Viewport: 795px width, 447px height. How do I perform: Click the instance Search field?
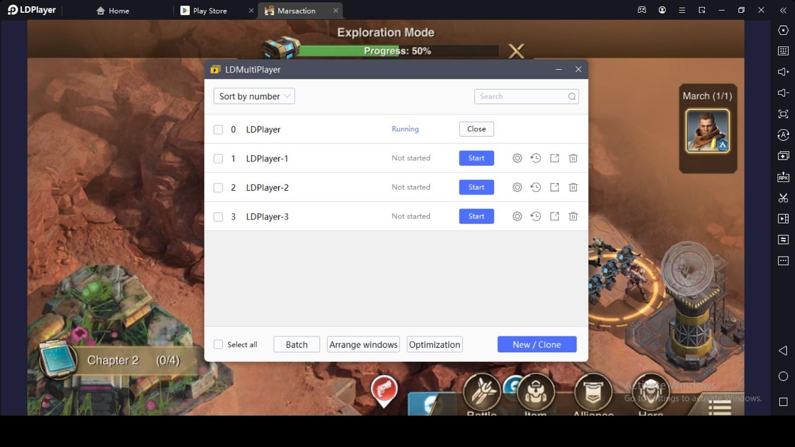click(x=526, y=96)
